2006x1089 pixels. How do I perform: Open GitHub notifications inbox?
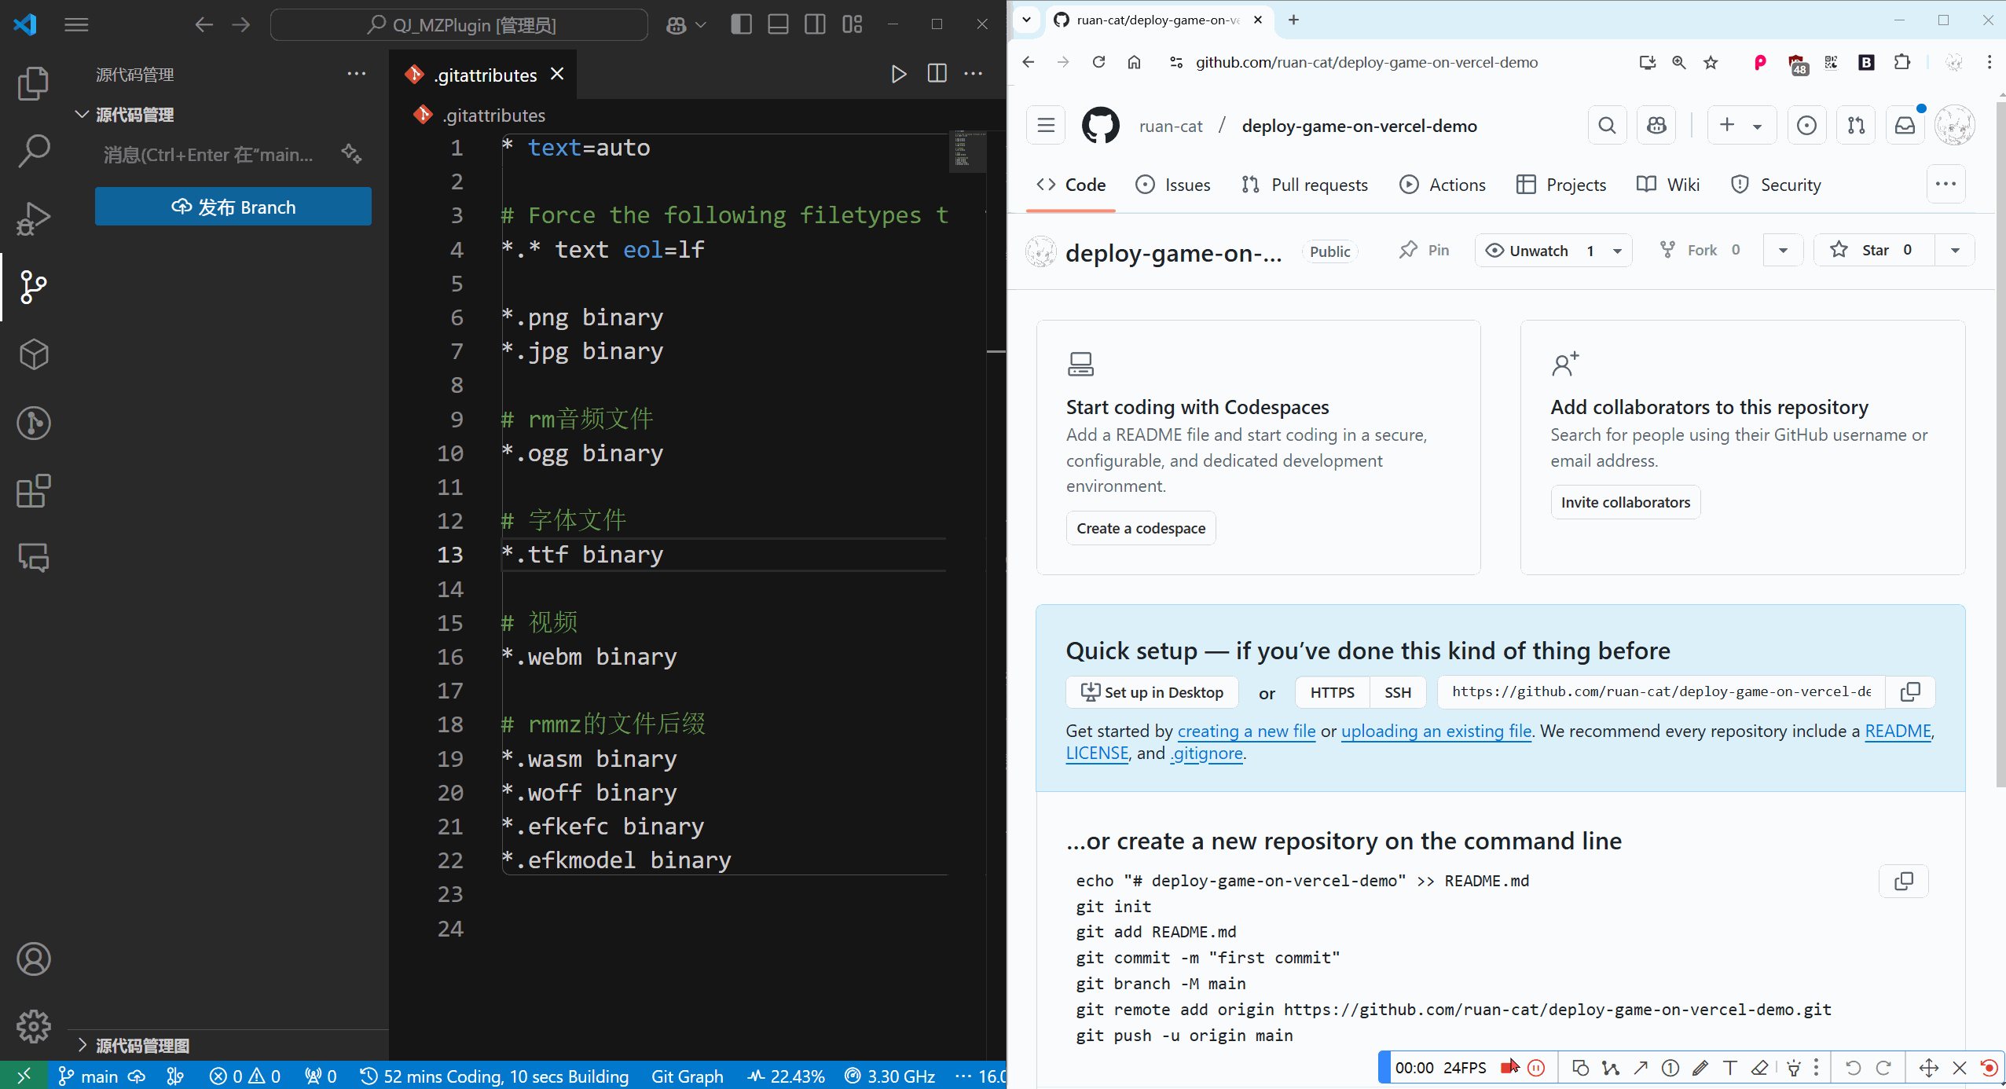1905,125
